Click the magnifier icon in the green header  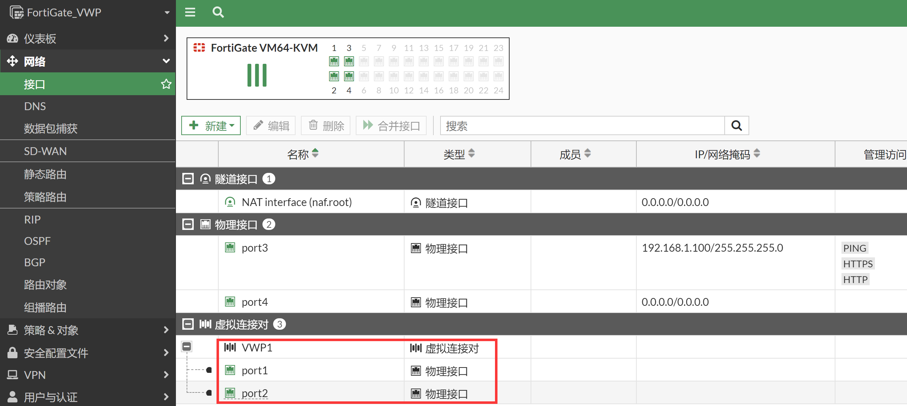[218, 12]
